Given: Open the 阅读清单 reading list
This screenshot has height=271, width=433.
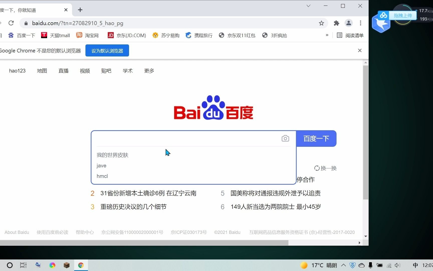Looking at the screenshot, I should click(x=350, y=35).
